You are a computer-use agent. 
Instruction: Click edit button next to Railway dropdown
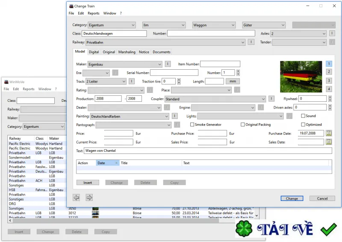click(251, 42)
